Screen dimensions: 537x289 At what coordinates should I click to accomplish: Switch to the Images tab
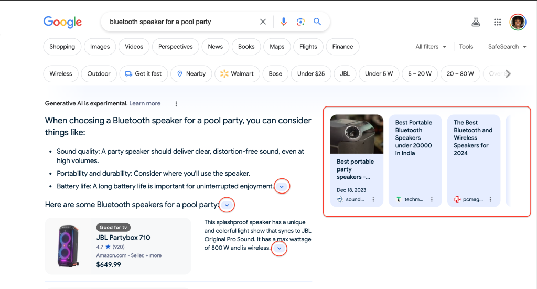click(x=100, y=47)
